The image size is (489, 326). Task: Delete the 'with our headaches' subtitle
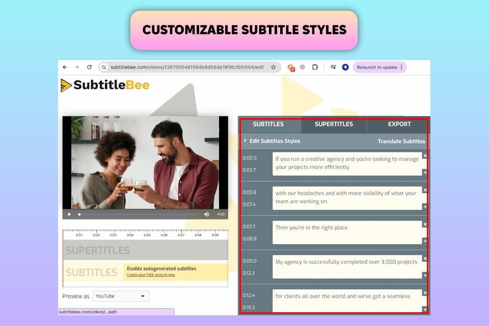(425, 189)
